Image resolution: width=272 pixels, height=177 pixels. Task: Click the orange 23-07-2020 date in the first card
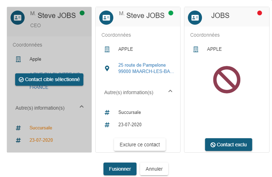[x=41, y=140]
